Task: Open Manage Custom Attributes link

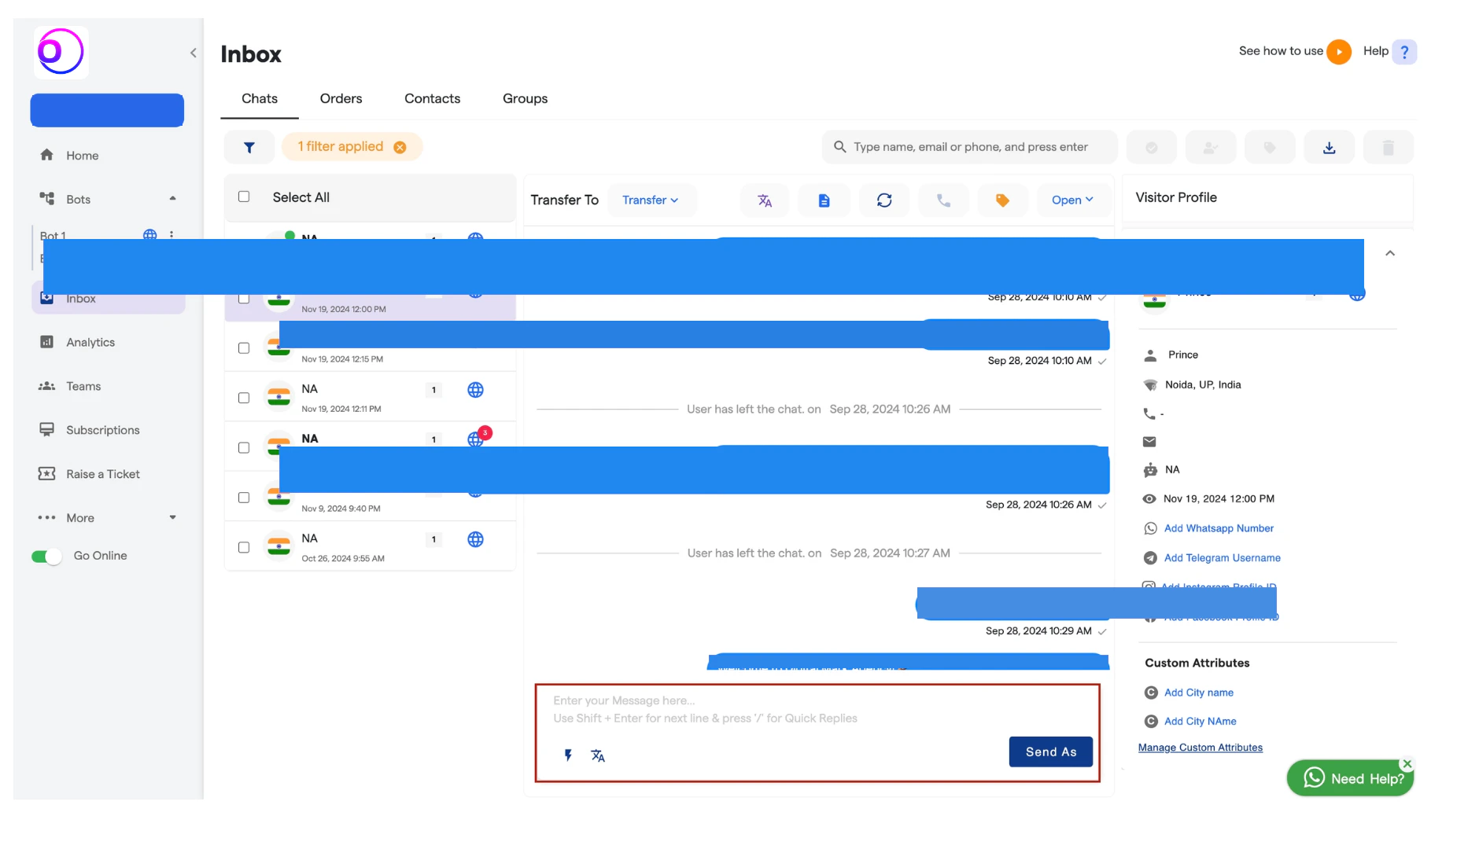Action: pos(1200,748)
